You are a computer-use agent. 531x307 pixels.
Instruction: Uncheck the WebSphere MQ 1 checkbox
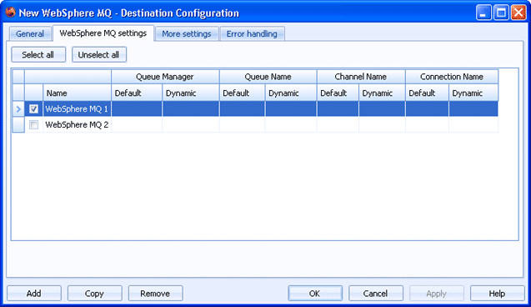[x=33, y=108]
